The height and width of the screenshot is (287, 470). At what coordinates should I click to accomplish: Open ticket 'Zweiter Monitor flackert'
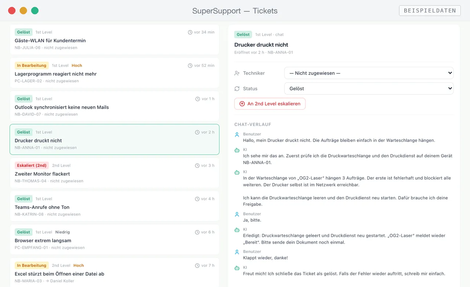pos(115,173)
